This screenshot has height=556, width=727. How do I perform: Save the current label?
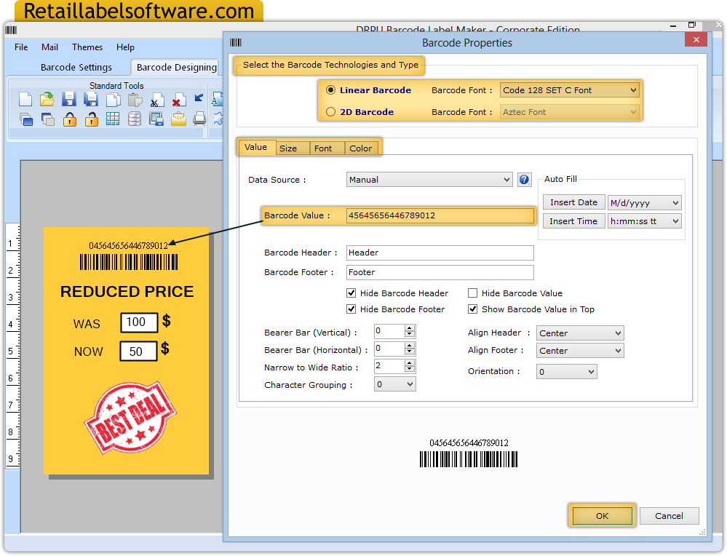68,100
